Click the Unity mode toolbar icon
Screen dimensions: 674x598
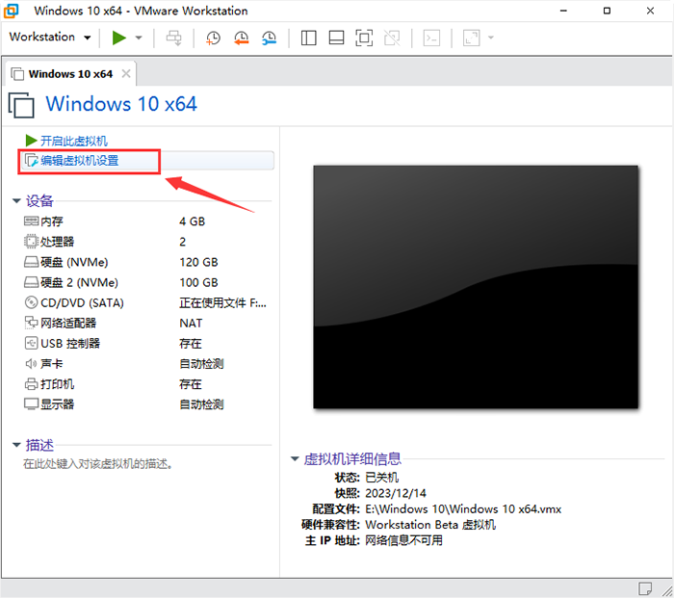click(392, 38)
